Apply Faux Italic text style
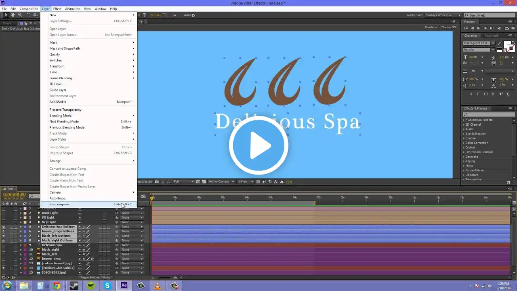Screen dimensions: 517x291 (477, 94)
